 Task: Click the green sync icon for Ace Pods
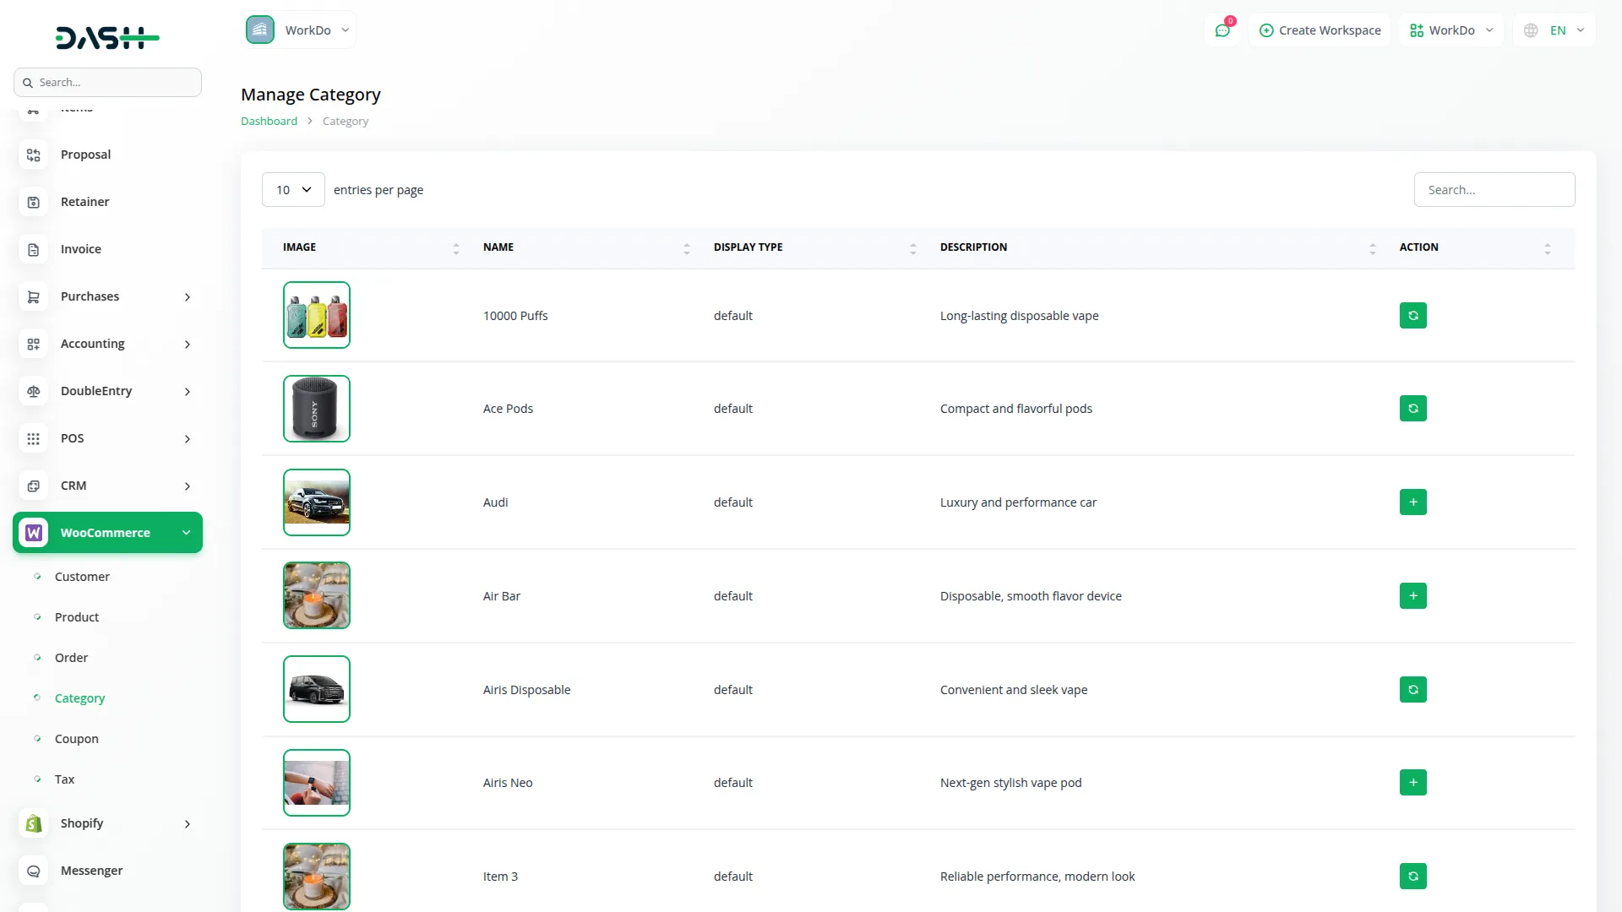[x=1412, y=408]
